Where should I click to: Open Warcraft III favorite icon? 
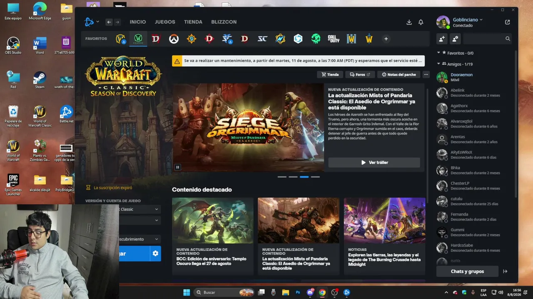tap(351, 39)
